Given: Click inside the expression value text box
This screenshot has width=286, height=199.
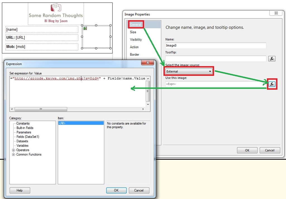Looking at the screenshot, I should click(x=78, y=91).
